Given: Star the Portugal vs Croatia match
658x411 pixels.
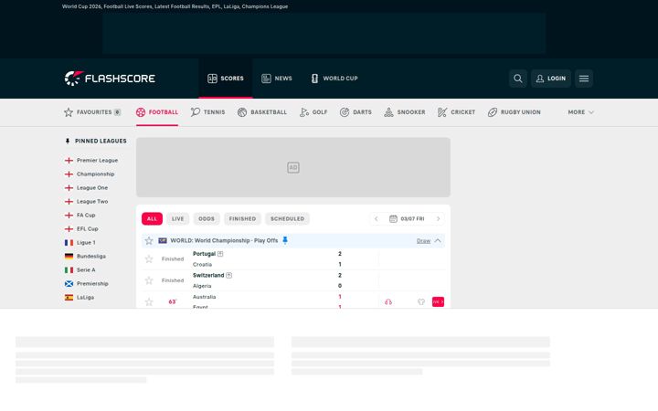Looking at the screenshot, I should (x=149, y=259).
